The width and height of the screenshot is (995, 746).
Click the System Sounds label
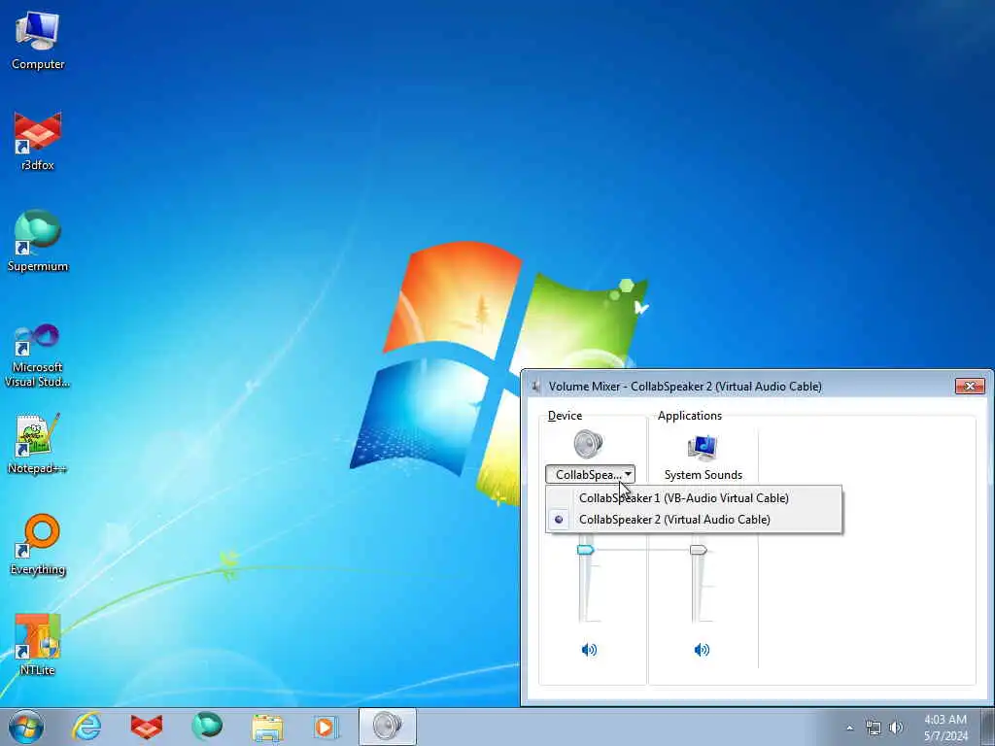703,474
